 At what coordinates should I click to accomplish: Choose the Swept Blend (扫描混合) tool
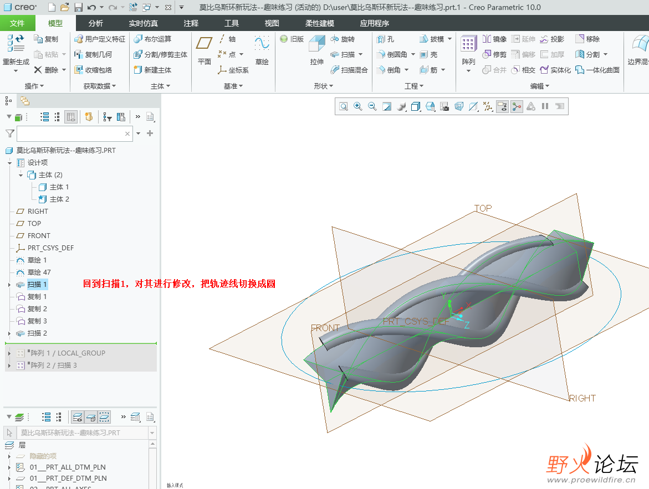pos(349,70)
